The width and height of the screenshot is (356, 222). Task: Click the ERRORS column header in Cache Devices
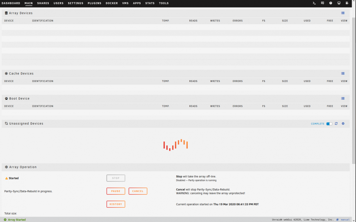pyautogui.click(x=237, y=81)
